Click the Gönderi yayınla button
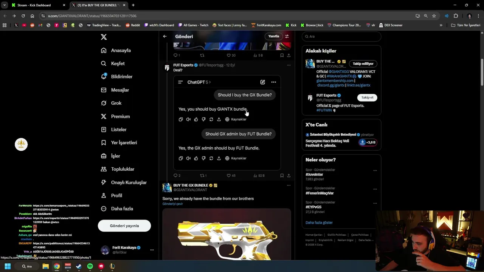Screen dimensions: 484x272 [124, 226]
